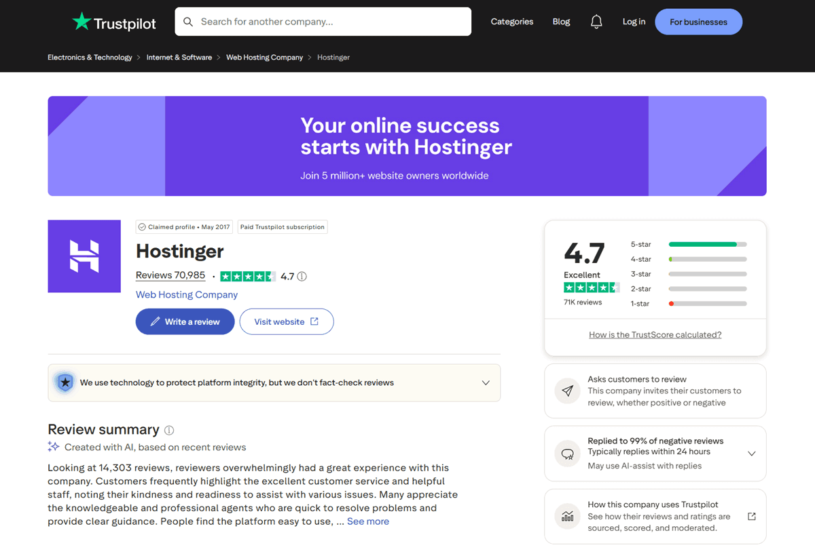Open How is the TrustScore calculated link
The height and width of the screenshot is (556, 815).
tap(655, 334)
